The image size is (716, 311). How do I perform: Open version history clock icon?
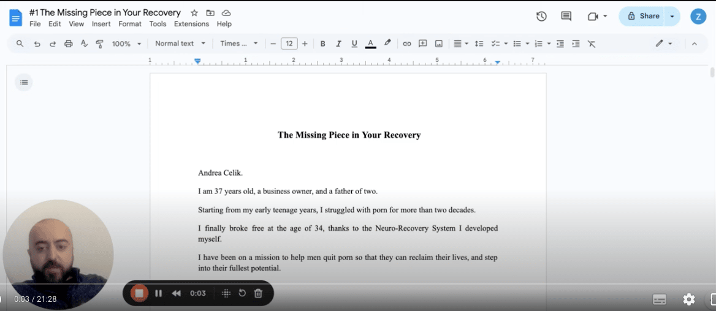[x=541, y=17]
